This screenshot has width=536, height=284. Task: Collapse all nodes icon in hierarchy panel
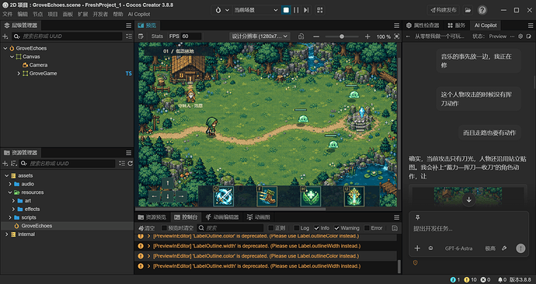[x=129, y=36]
